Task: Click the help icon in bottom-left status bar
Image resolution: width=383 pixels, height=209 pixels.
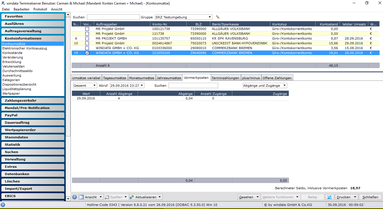Action: click(3, 205)
